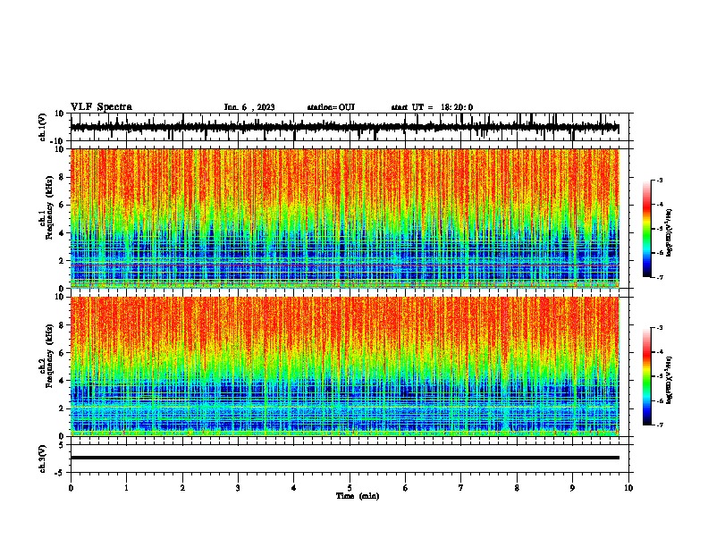Click the ch.3(V) axis label
The height and width of the screenshot is (547, 708).
point(43,459)
